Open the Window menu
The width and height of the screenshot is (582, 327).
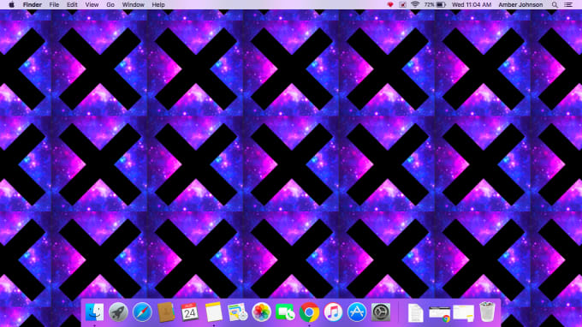click(134, 5)
